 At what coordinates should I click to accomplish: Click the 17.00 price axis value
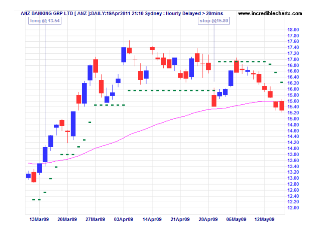click(x=293, y=60)
